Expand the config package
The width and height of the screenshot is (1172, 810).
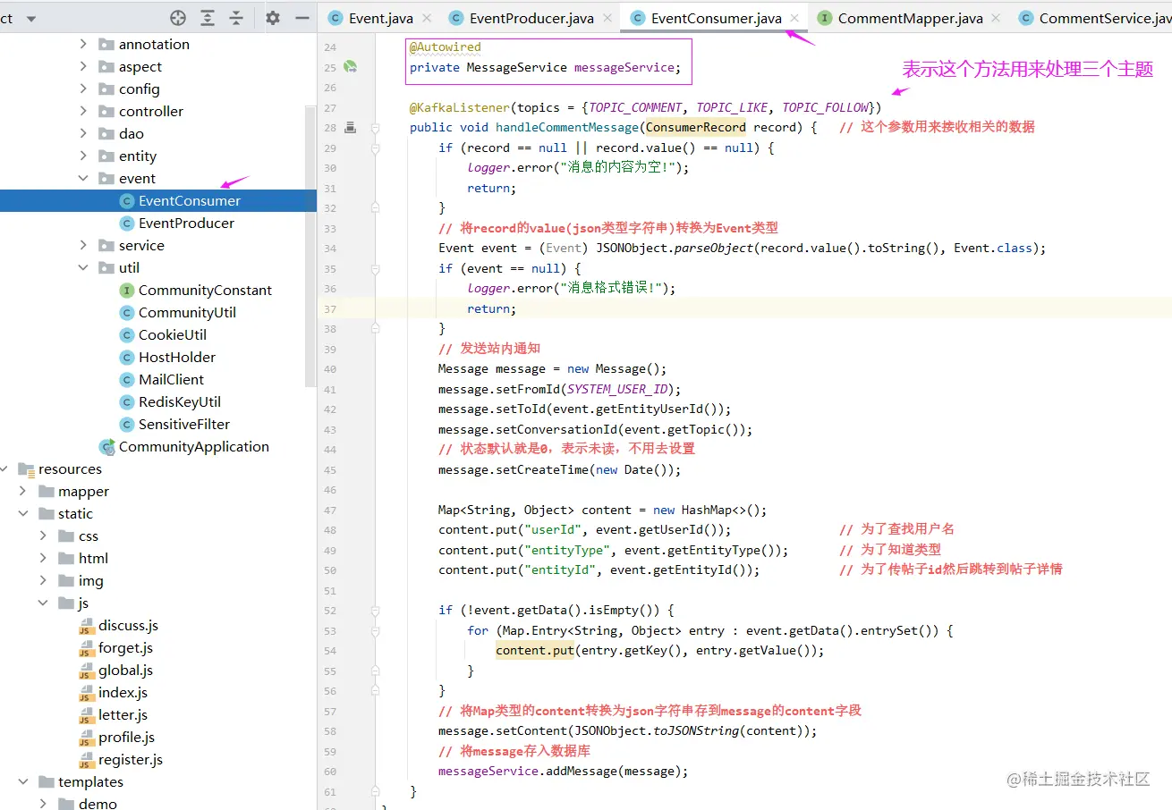pos(83,89)
